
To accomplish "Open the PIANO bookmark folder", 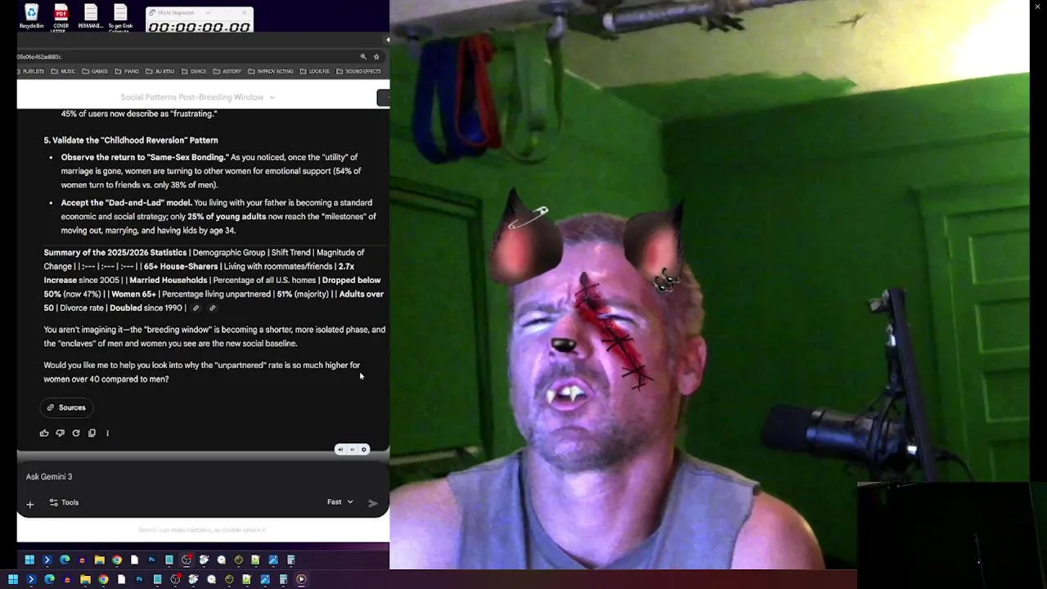I will coord(127,71).
